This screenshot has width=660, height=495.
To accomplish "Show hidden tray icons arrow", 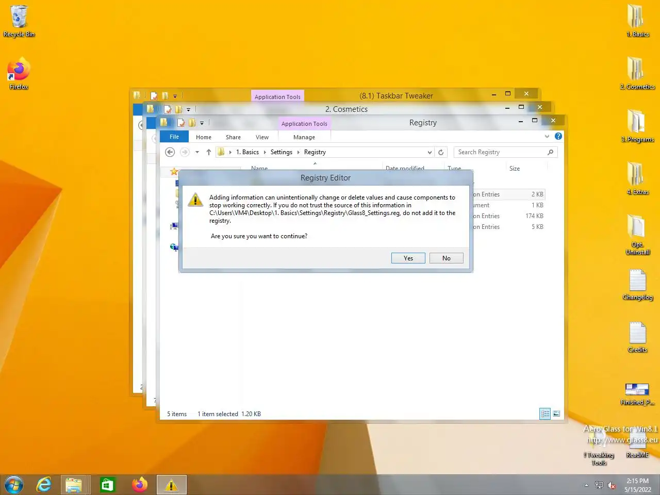I will (586, 485).
